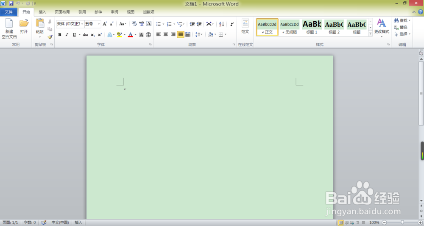Click 查找 Find button
Image resolution: width=424 pixels, height=226 pixels.
point(402,20)
